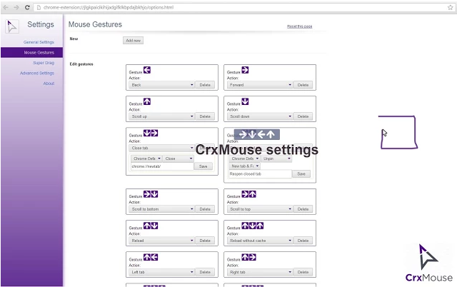The width and height of the screenshot is (457, 287).
Task: Open the Unpin dropdown in reopen tab card
Action: pyautogui.click(x=276, y=158)
